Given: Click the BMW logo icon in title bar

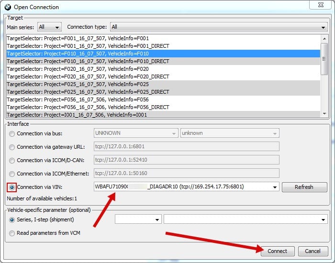Looking at the screenshot, I should click(x=8, y=7).
